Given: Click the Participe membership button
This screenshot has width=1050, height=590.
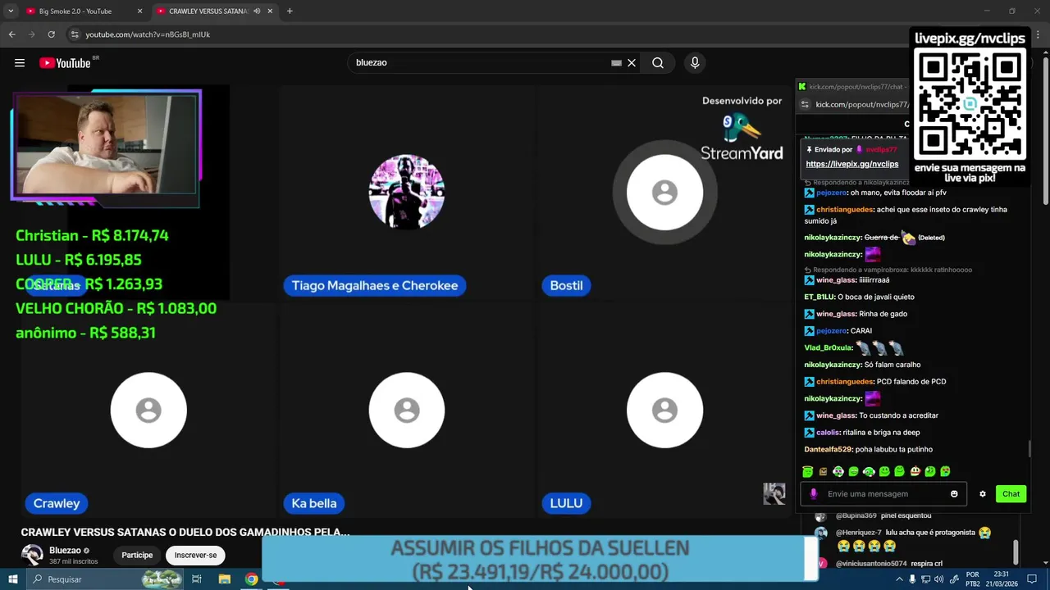Looking at the screenshot, I should pos(137,556).
